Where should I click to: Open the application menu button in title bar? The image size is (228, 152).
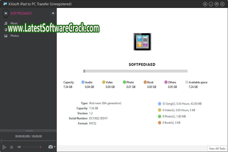click(x=206, y=4)
